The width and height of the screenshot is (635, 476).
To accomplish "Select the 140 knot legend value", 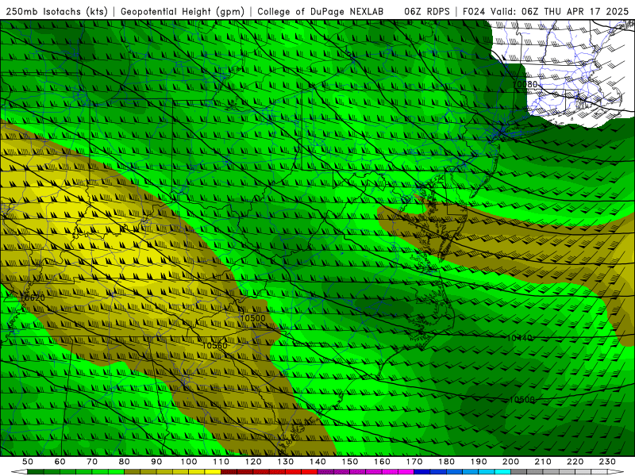I will (318, 462).
